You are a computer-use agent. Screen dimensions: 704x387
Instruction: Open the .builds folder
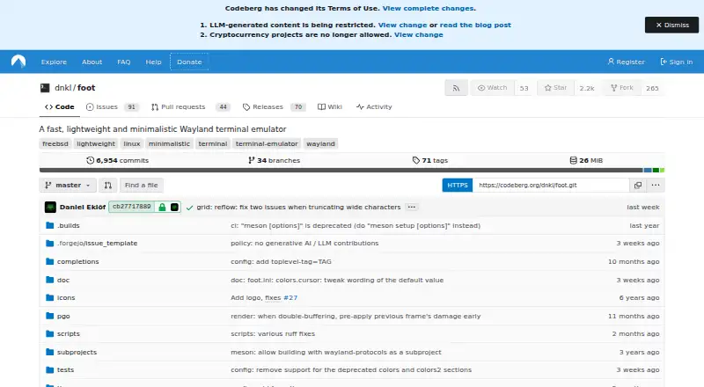(69, 225)
